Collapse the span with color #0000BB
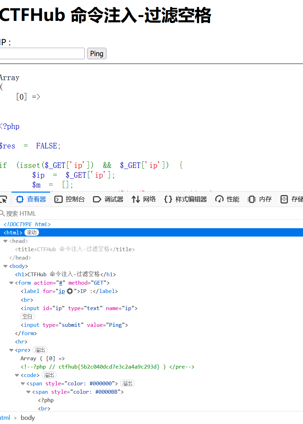This screenshot has height=424, width=303. tap(28, 392)
